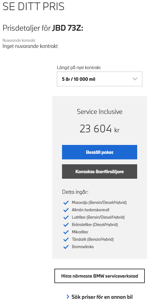Viewport: 150px width, 304px height.
Task: Click Kontakta återförsäljare button
Action: (x=100, y=172)
